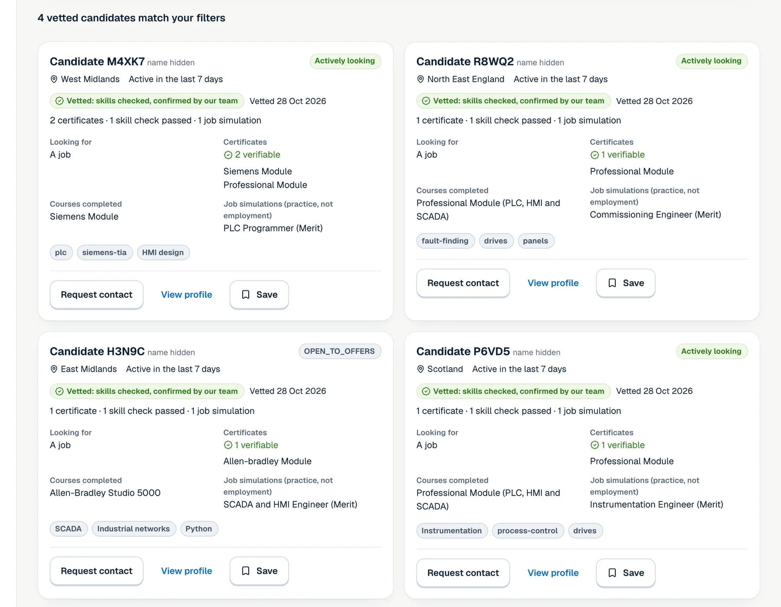Click 'PLC Programmer (Merit)' simulation text
Viewport: 781px width, 607px height.
click(x=273, y=228)
